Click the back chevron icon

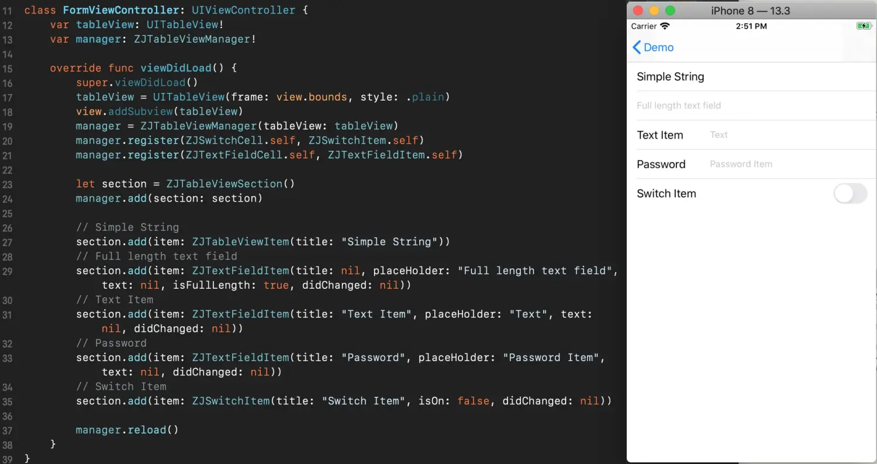(x=637, y=47)
